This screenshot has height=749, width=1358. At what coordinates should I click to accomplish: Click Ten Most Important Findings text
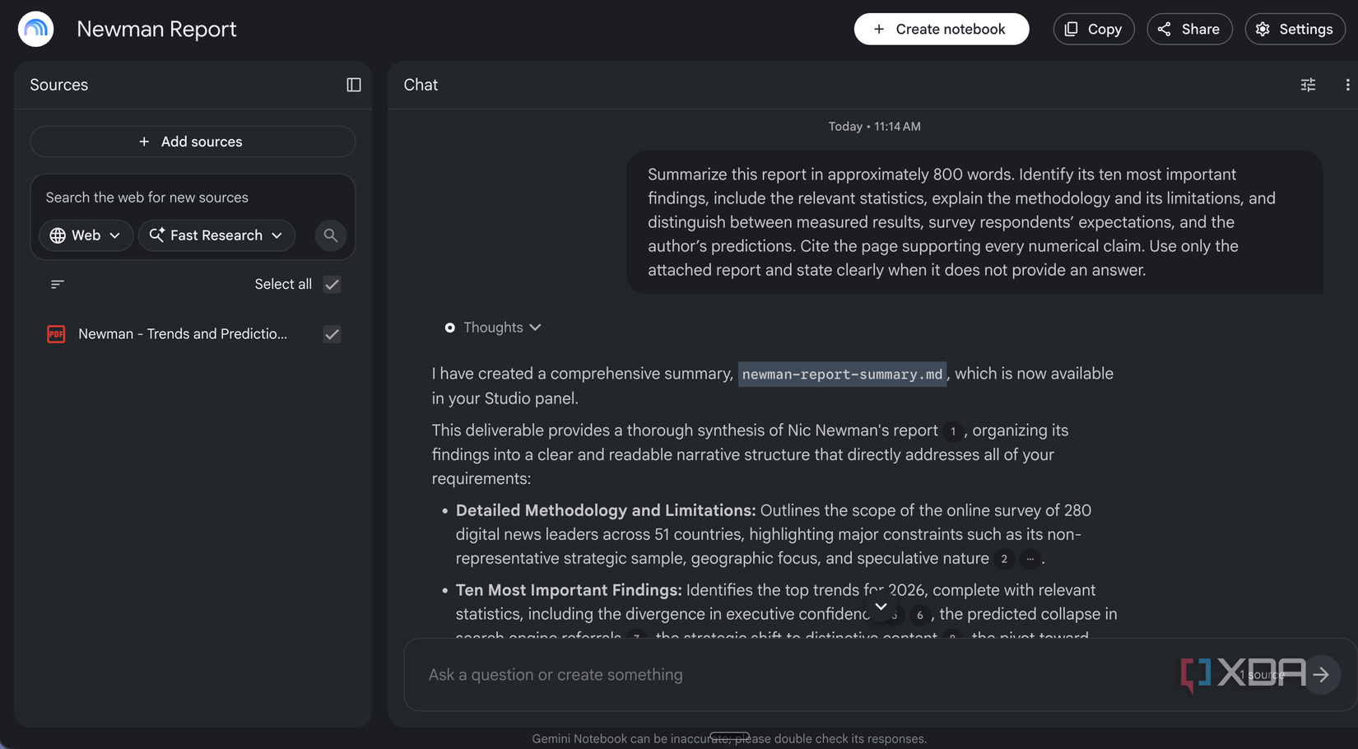tap(569, 590)
